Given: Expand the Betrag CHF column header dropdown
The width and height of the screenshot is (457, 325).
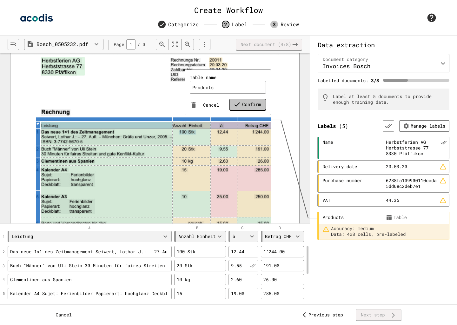Looking at the screenshot, I should coord(297,236).
